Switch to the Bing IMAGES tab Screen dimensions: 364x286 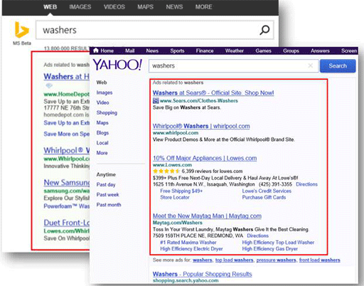(80, 7)
